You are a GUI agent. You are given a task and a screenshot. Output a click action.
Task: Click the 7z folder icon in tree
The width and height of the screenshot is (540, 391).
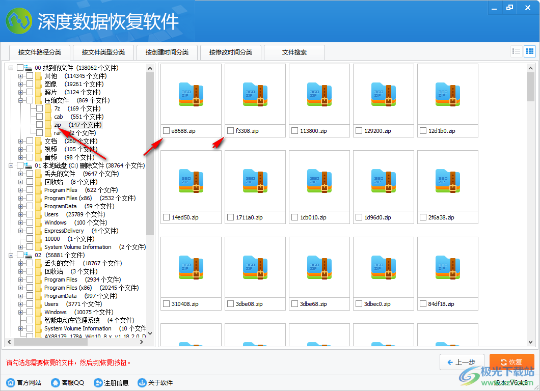click(x=48, y=108)
